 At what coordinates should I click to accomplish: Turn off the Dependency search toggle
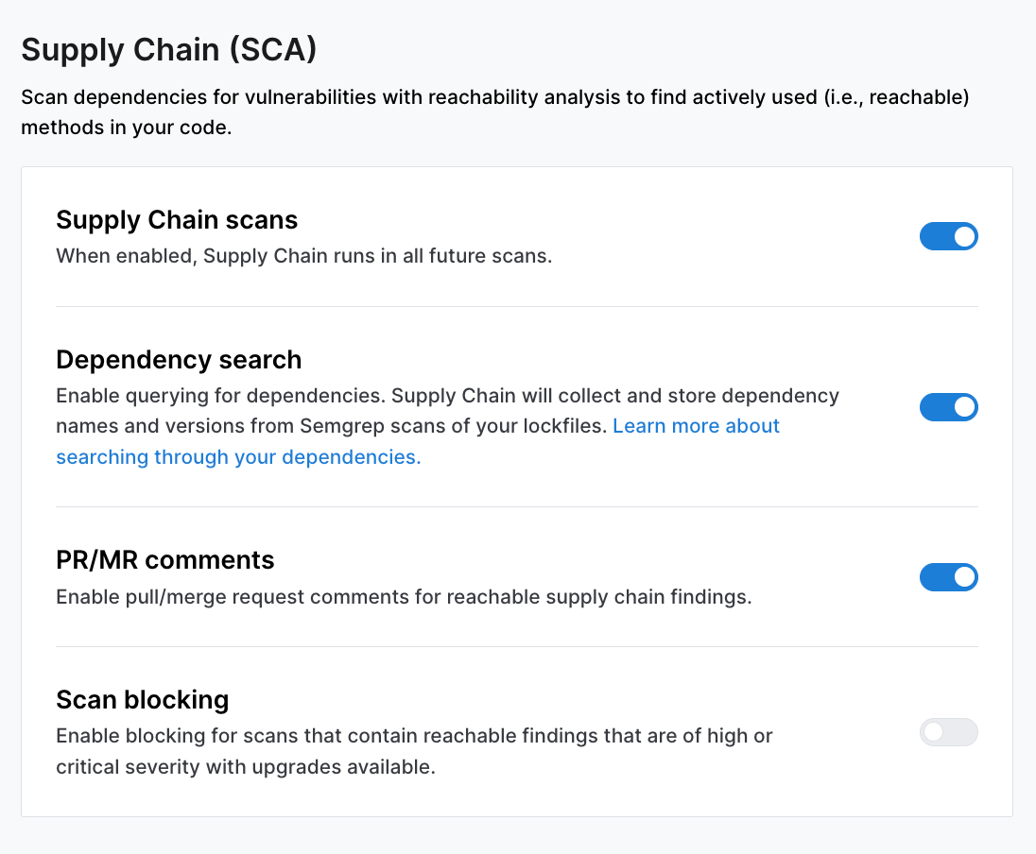coord(948,407)
